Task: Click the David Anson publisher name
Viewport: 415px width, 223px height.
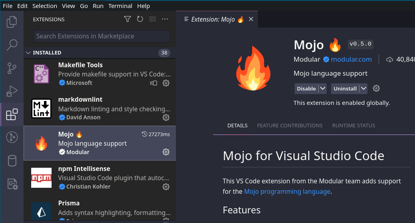Action: click(x=84, y=117)
